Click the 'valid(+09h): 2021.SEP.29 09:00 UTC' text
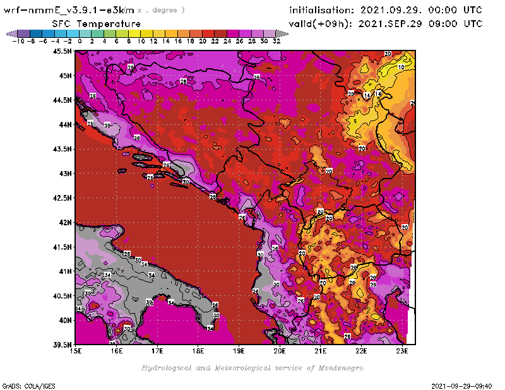 coord(386,24)
